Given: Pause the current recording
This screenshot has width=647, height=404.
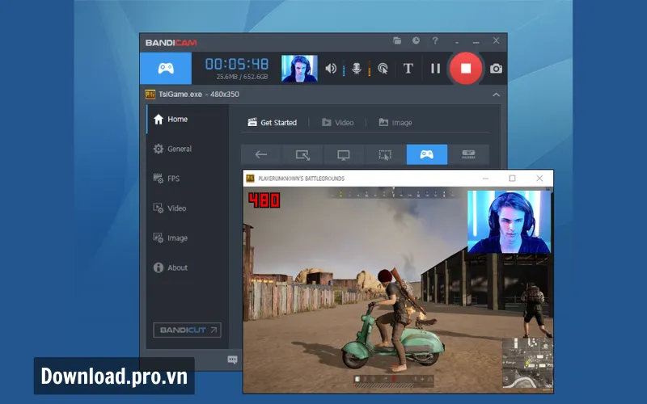Looking at the screenshot, I should pyautogui.click(x=435, y=69).
